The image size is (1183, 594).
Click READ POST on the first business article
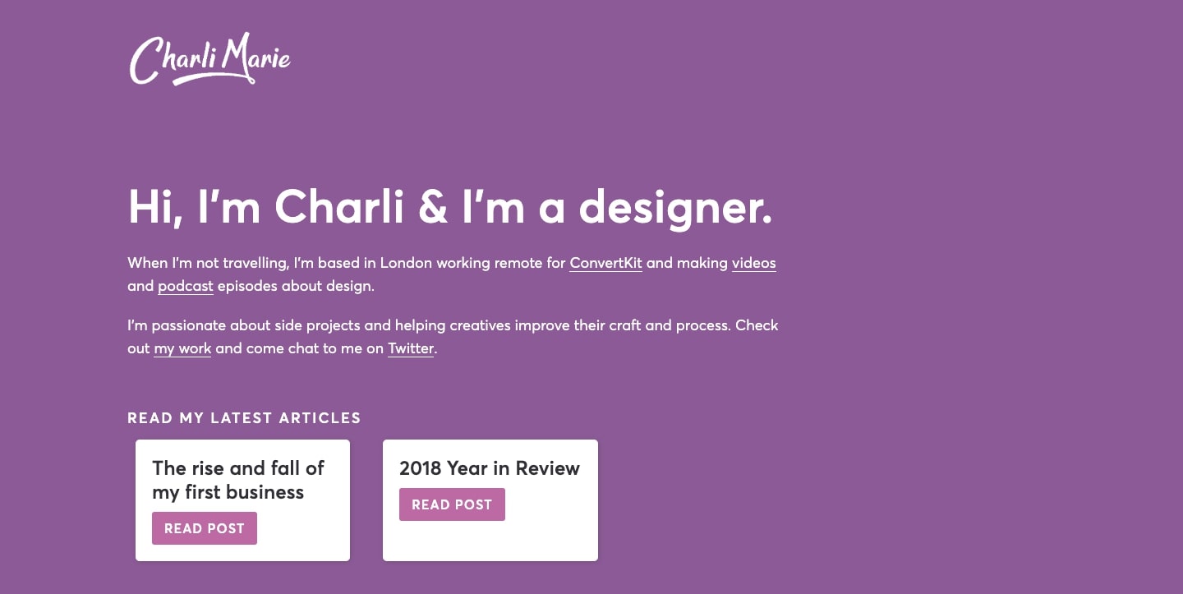(x=205, y=528)
